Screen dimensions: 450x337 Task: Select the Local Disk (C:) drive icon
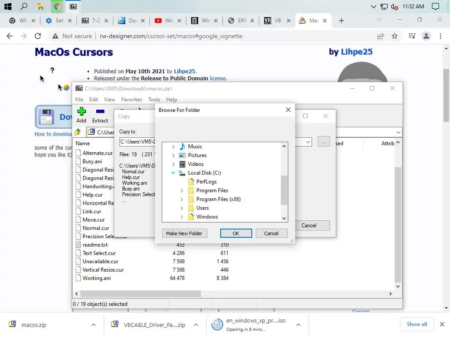[182, 173]
